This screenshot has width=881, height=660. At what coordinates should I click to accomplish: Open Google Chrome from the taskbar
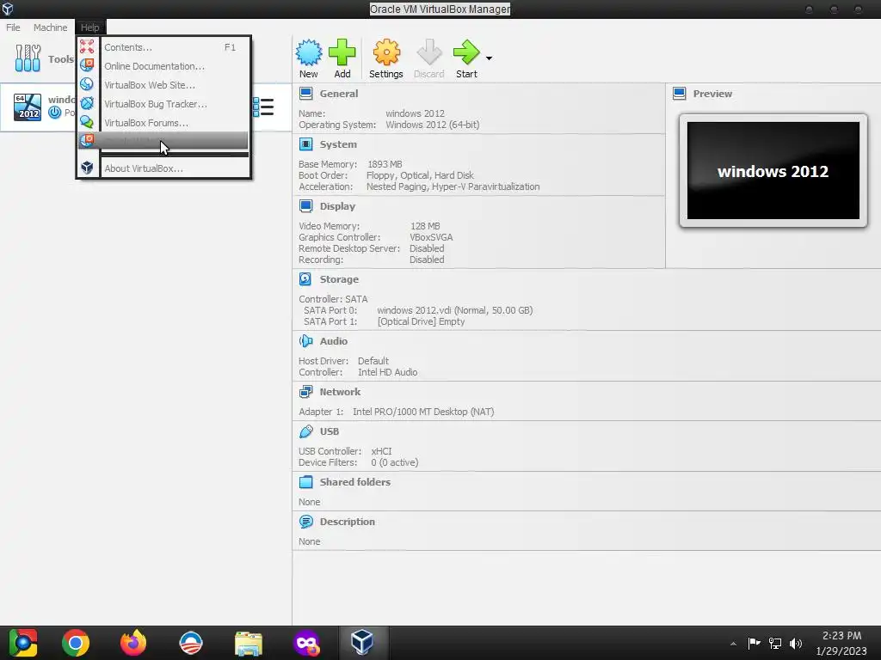tap(76, 643)
